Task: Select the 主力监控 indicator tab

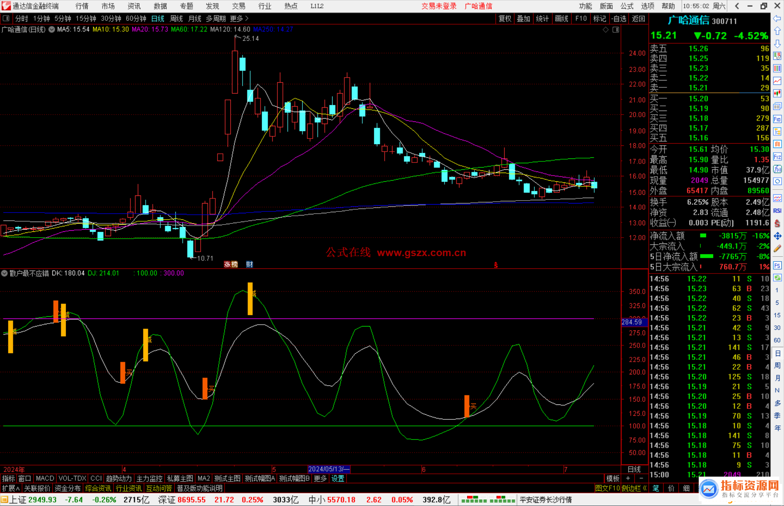Action: [x=149, y=478]
